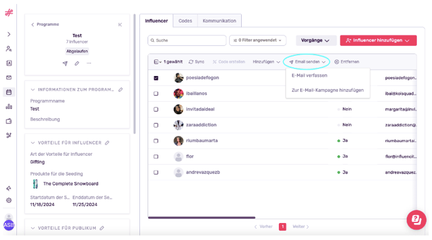Click the horizontal scrollbar below table
Image resolution: width=432 pixels, height=240 pixels.
point(202,217)
